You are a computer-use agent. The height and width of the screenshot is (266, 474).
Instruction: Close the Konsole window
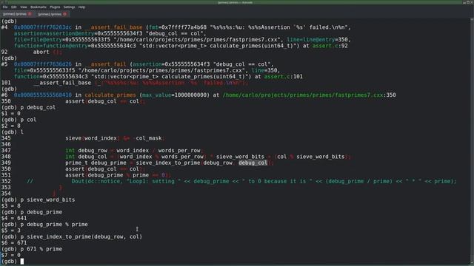[x=472, y=2]
